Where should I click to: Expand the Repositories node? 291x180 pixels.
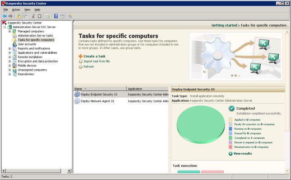9,74
